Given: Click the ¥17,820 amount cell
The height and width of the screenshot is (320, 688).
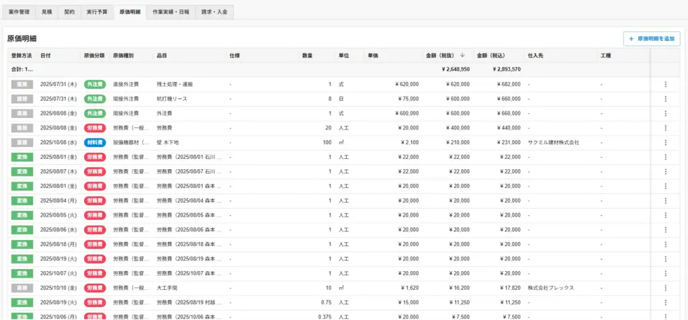Looking at the screenshot, I should pyautogui.click(x=511, y=288).
